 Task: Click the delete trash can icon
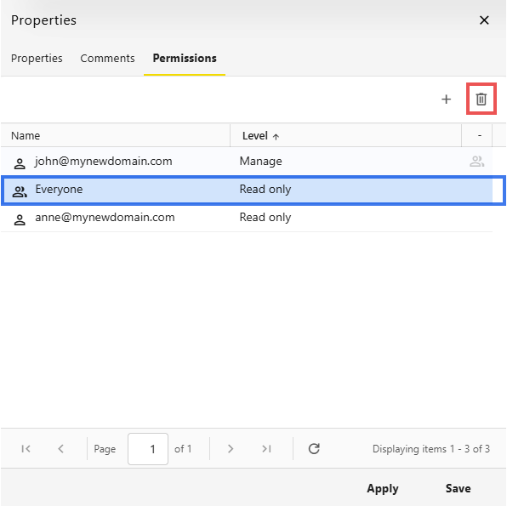click(x=481, y=99)
